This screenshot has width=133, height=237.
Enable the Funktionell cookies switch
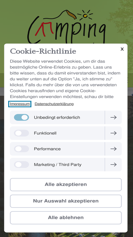pos(21,133)
